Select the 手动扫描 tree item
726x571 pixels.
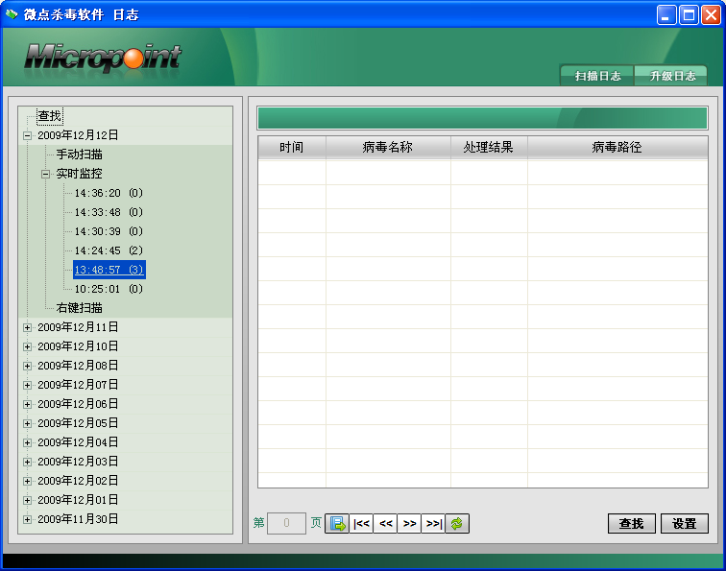(x=79, y=155)
